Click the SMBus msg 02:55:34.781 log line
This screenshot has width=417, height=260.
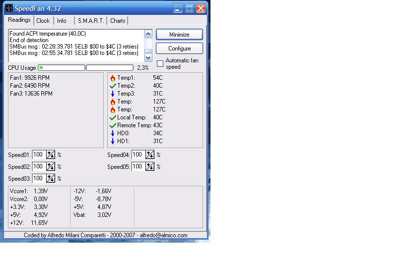pyautogui.click(x=74, y=53)
